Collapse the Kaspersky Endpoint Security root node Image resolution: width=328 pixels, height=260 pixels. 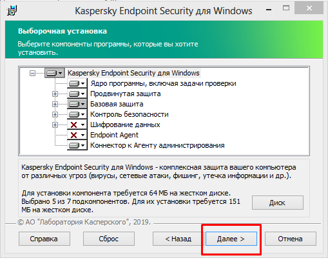[x=32, y=74]
